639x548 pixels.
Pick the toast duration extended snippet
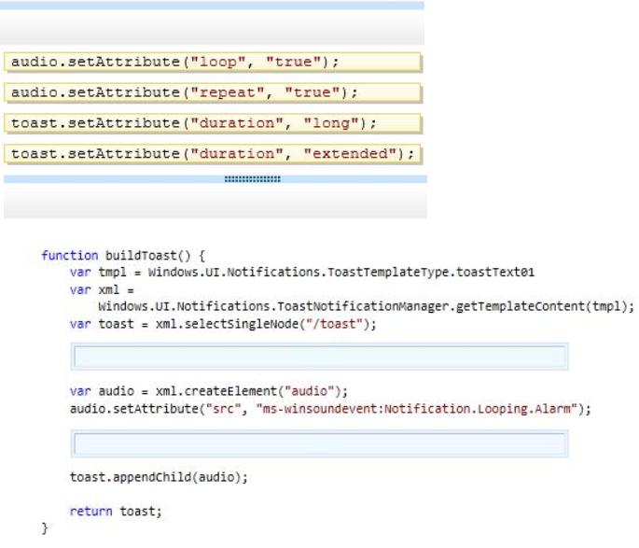213,154
